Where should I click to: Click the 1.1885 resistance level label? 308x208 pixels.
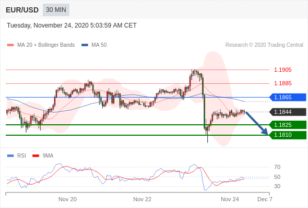click(x=282, y=83)
